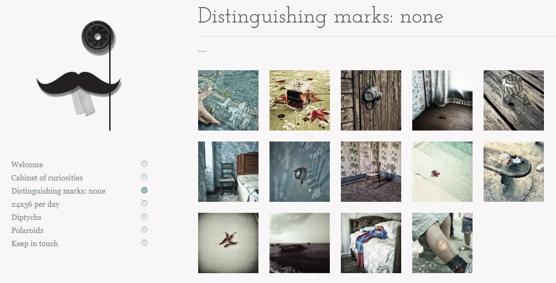The width and height of the screenshot is (556, 283).
Task: Click the highlighted dot for Distinguishing marks
Action: click(144, 190)
